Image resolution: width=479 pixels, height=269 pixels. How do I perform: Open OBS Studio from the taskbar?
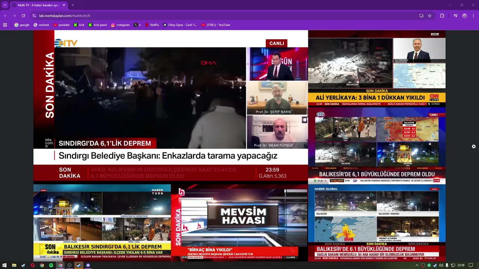pyautogui.click(x=70, y=265)
